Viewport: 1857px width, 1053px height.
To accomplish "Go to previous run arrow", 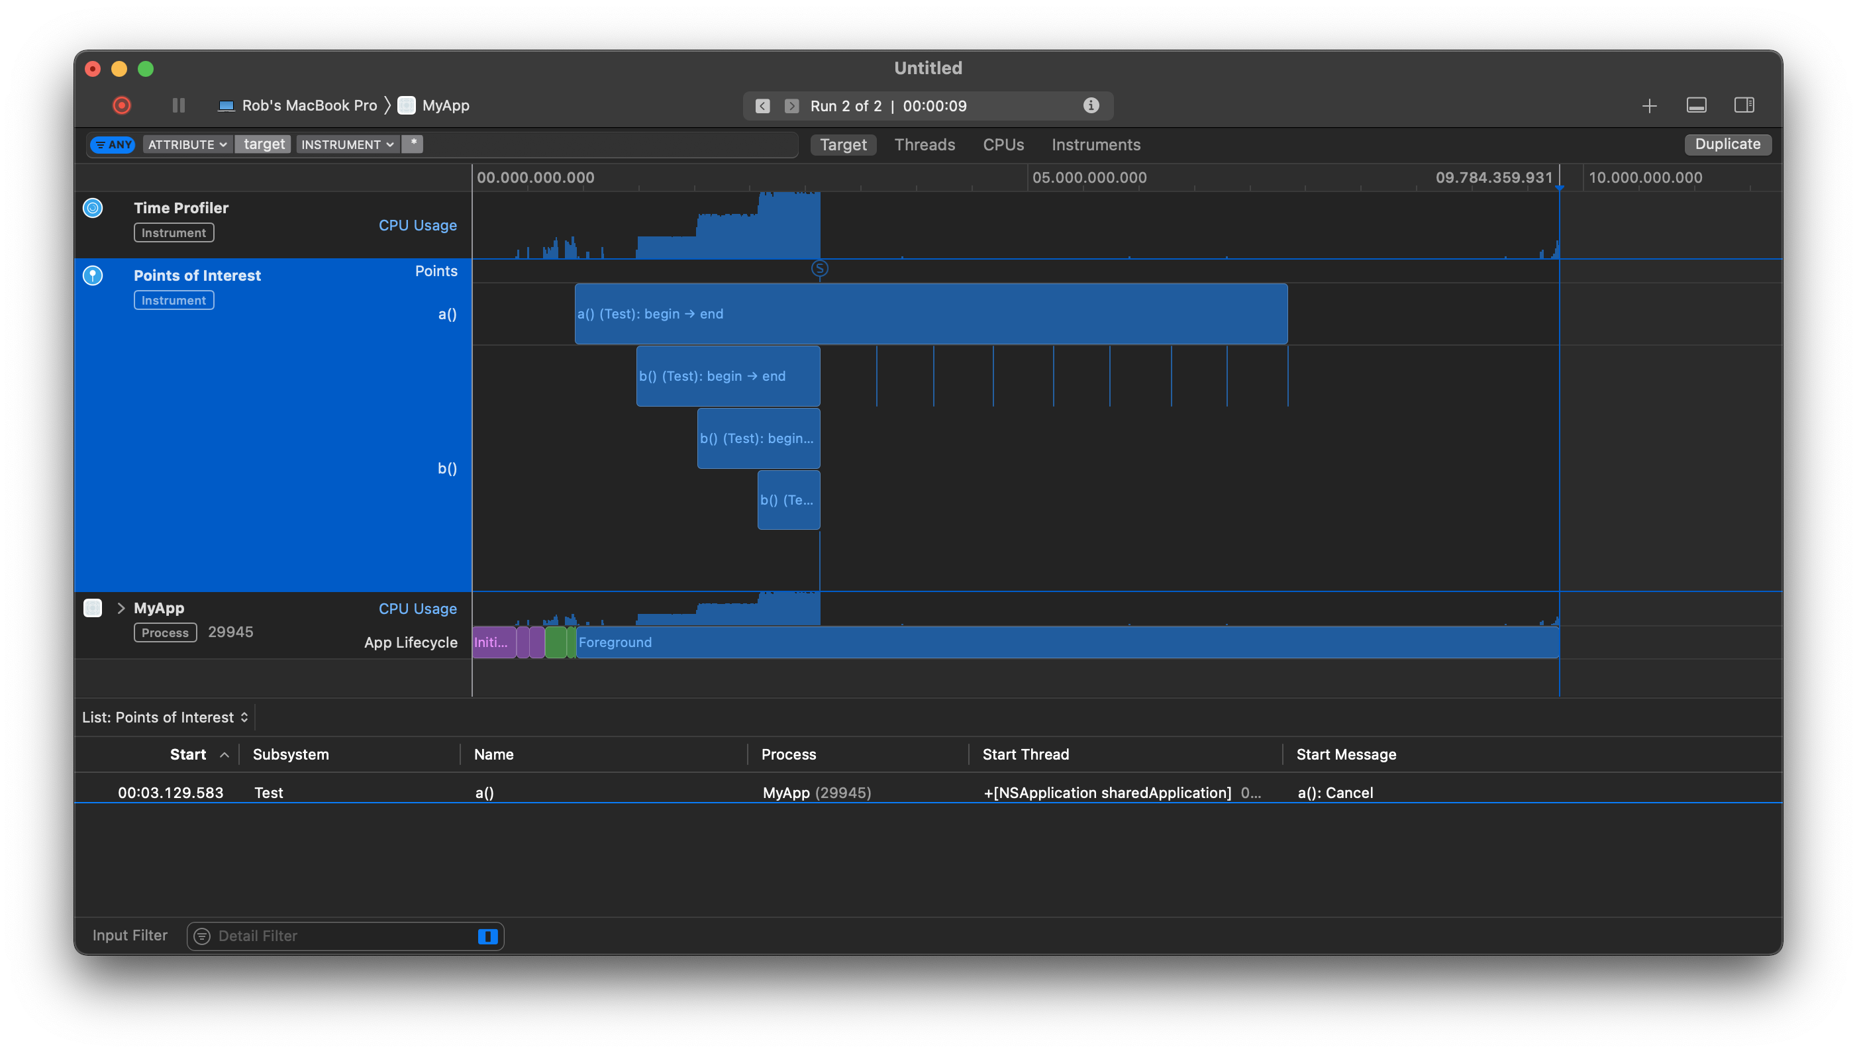I will tap(762, 107).
